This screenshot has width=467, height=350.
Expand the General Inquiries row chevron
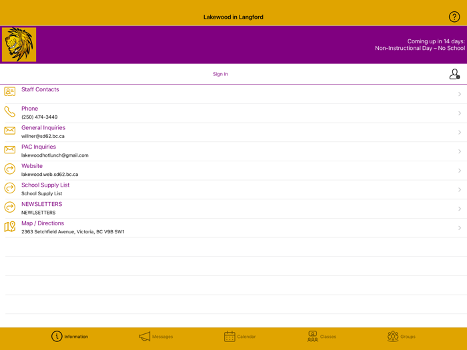460,132
